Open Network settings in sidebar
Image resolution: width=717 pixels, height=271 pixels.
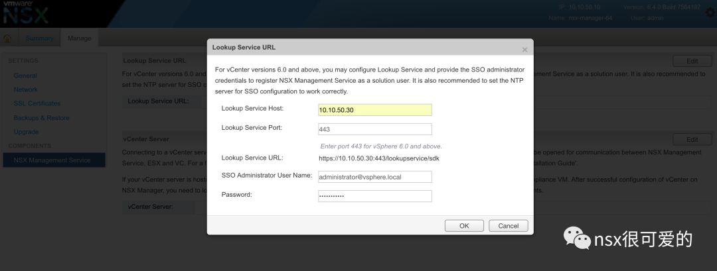(26, 89)
